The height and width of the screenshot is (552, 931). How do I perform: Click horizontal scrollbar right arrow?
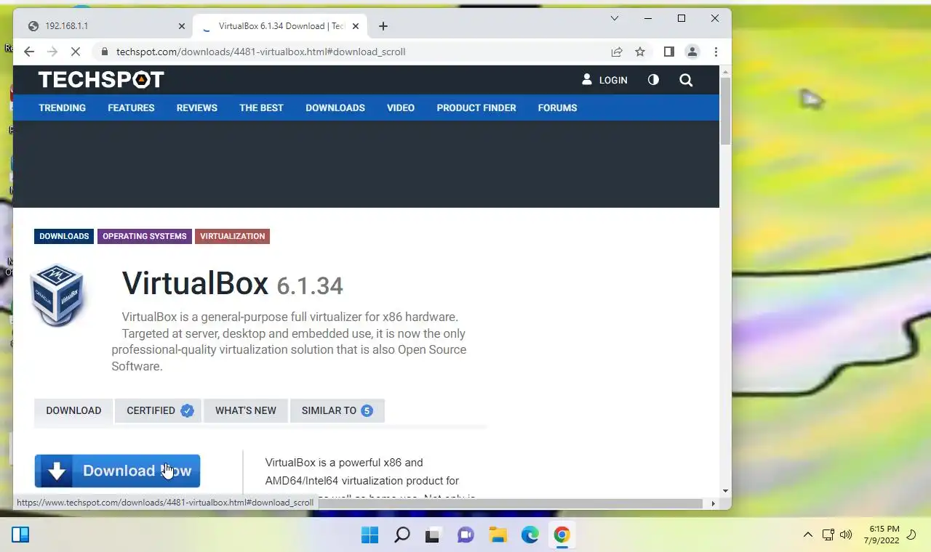713,503
